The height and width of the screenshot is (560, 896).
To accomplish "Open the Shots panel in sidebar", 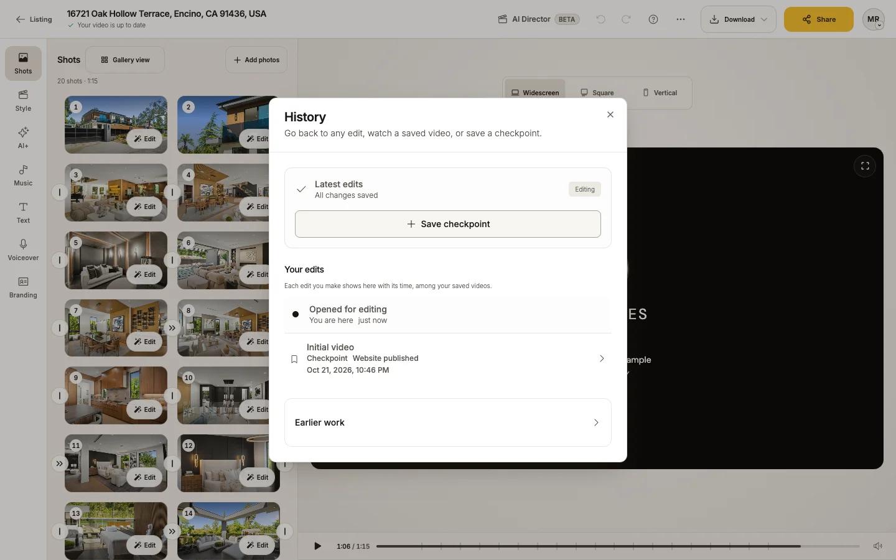I will (x=23, y=63).
